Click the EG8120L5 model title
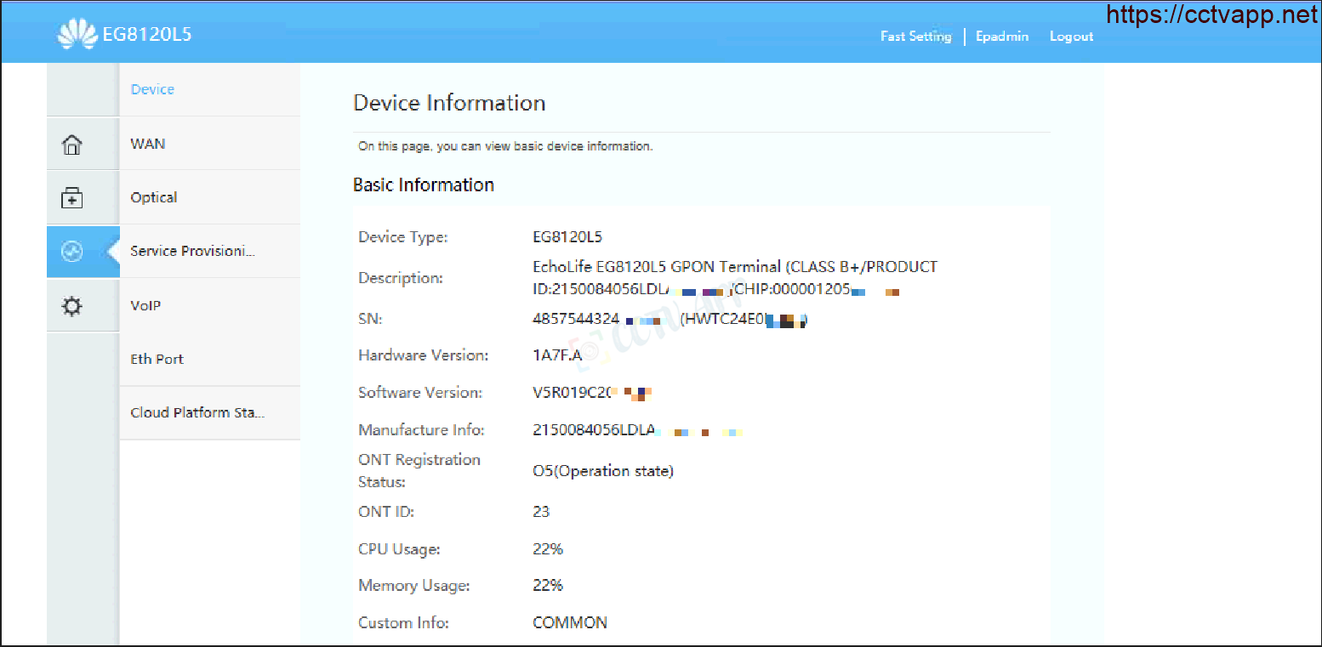Image resolution: width=1322 pixels, height=647 pixels. coord(146,35)
